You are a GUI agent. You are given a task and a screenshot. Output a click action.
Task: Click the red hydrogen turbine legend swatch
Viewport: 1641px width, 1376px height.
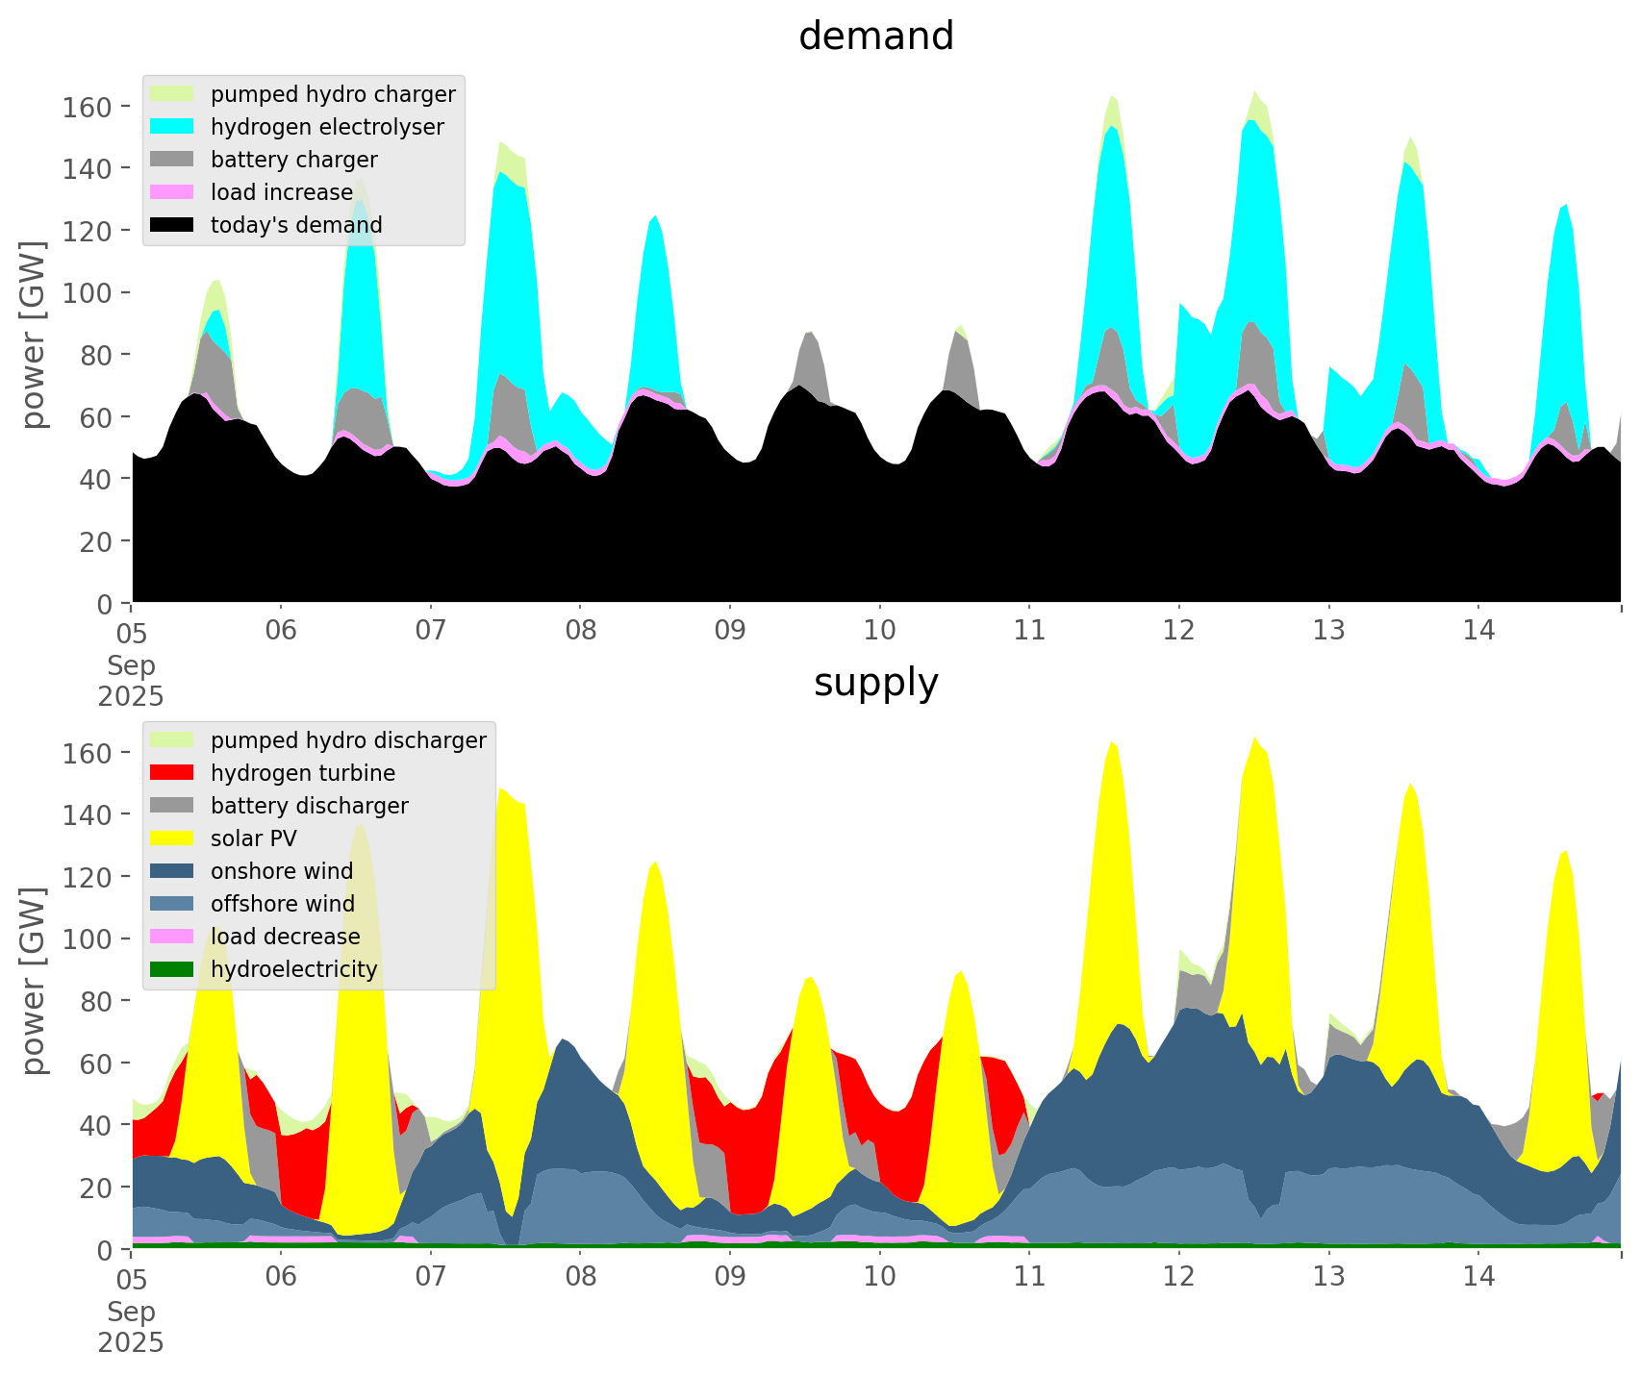[x=173, y=773]
